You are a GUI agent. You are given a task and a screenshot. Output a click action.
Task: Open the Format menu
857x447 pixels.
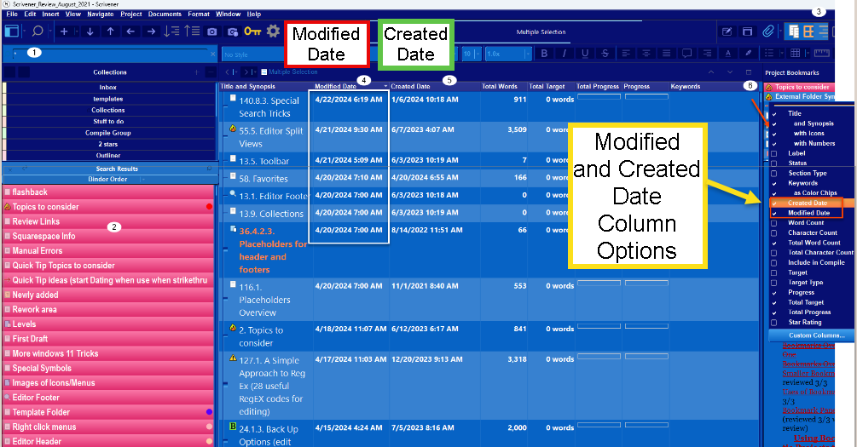pos(199,14)
